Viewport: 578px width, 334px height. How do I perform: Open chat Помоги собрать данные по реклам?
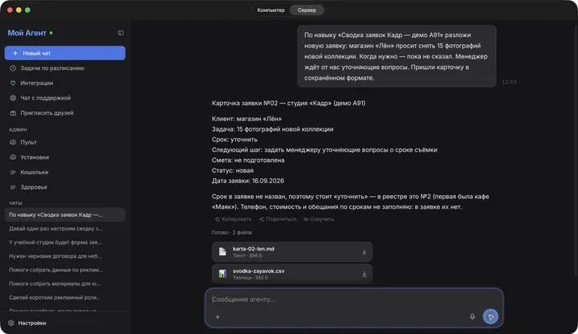tap(65, 270)
